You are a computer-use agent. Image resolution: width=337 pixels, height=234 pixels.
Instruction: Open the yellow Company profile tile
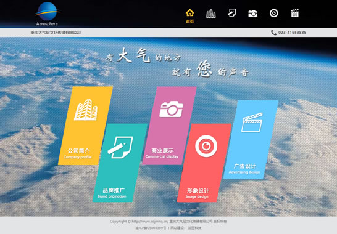coord(85,126)
